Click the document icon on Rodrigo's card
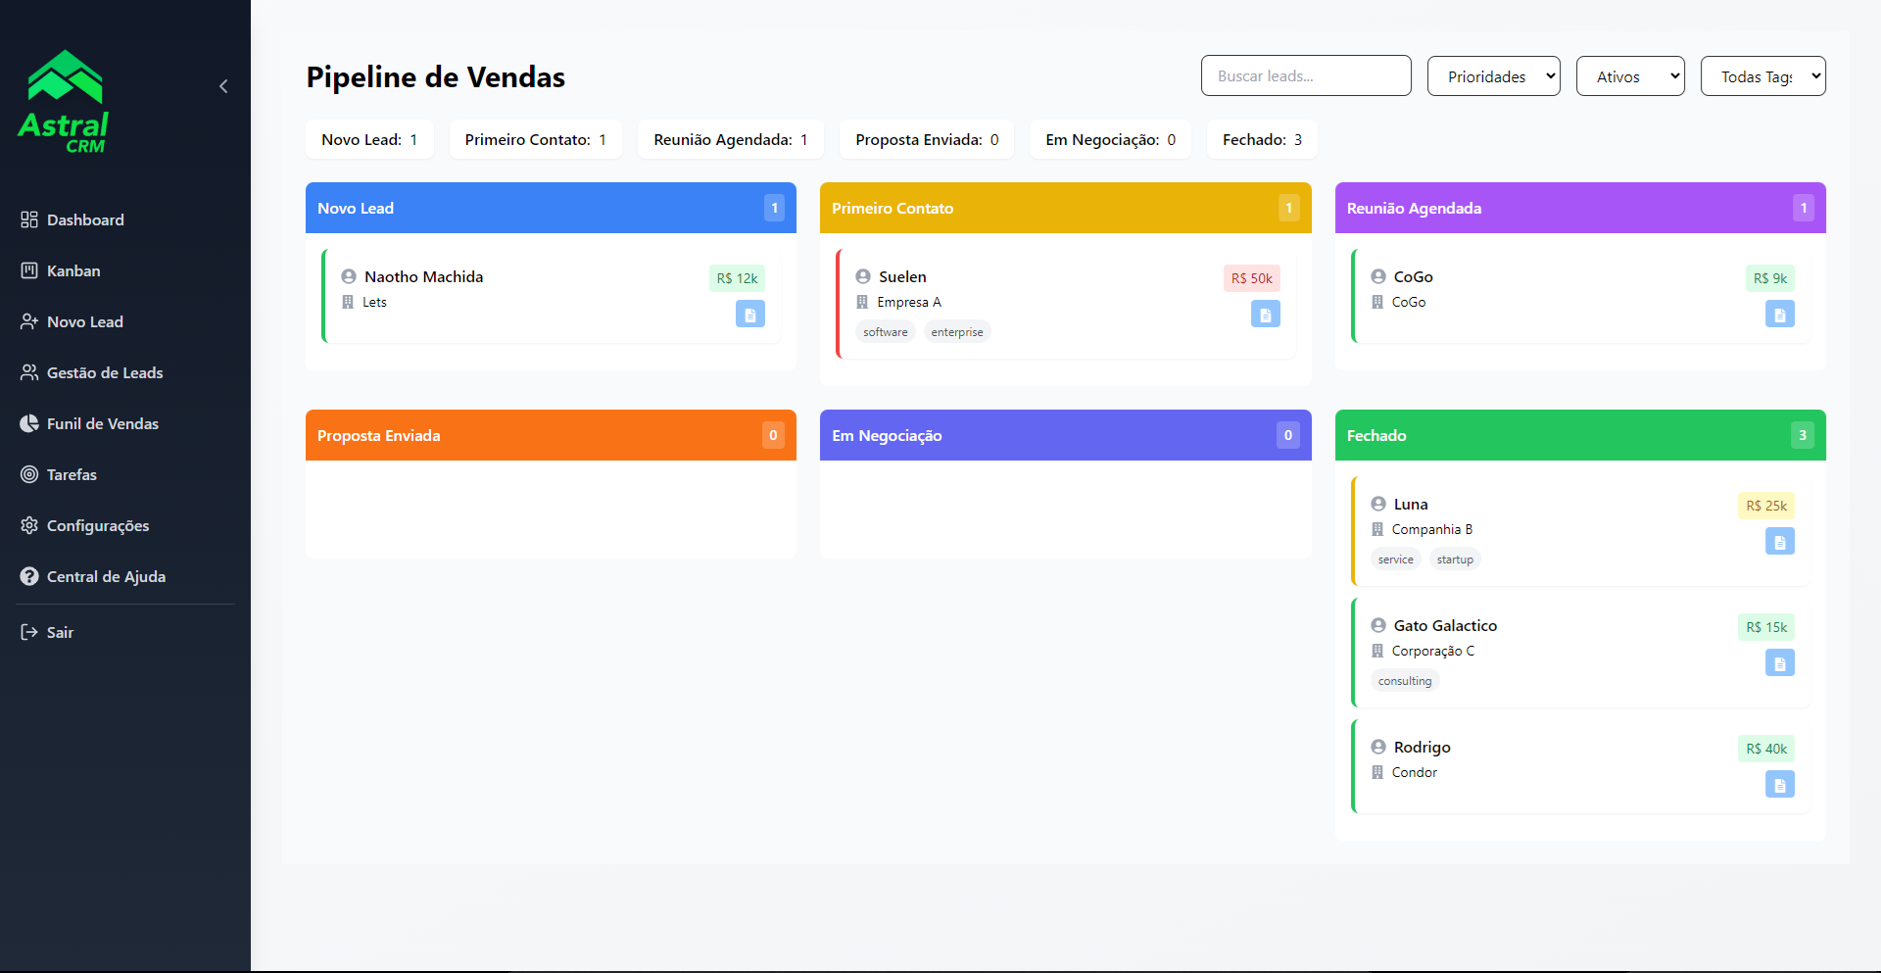Viewport: 1881px width, 973px height. [1779, 785]
